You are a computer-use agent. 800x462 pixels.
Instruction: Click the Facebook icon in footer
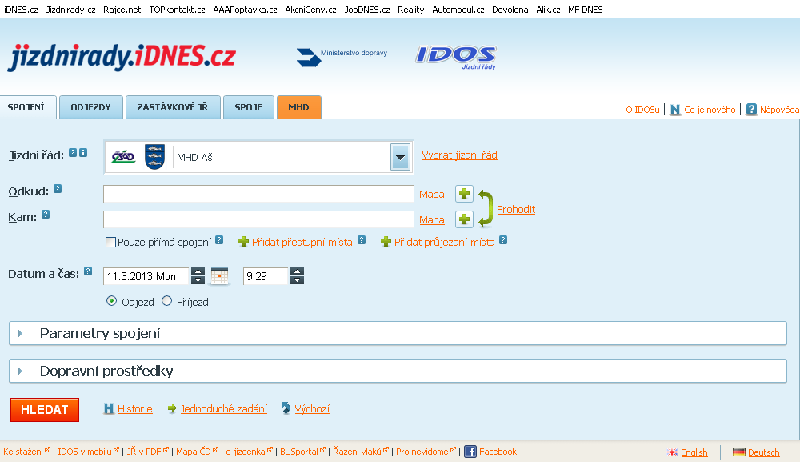pos(470,452)
